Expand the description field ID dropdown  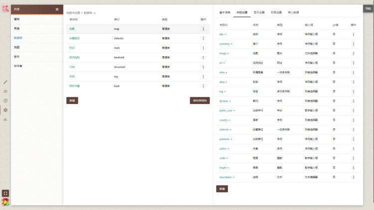[x=233, y=177]
